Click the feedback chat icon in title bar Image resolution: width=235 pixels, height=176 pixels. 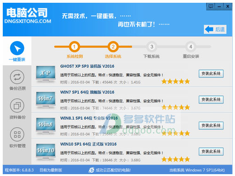(x=211, y=6)
